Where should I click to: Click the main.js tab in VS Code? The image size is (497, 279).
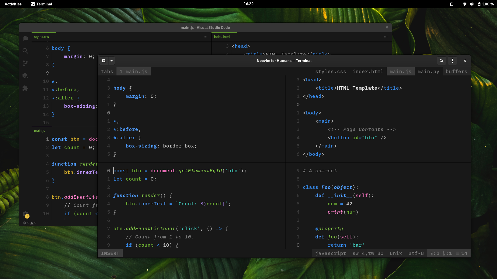[40, 131]
